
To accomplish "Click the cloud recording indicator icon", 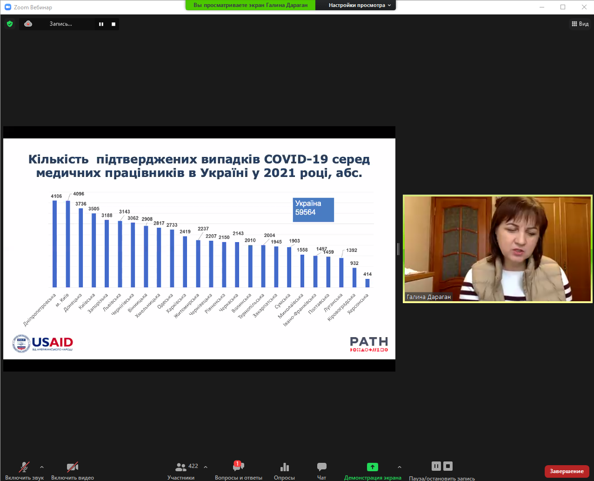I will (28, 24).
